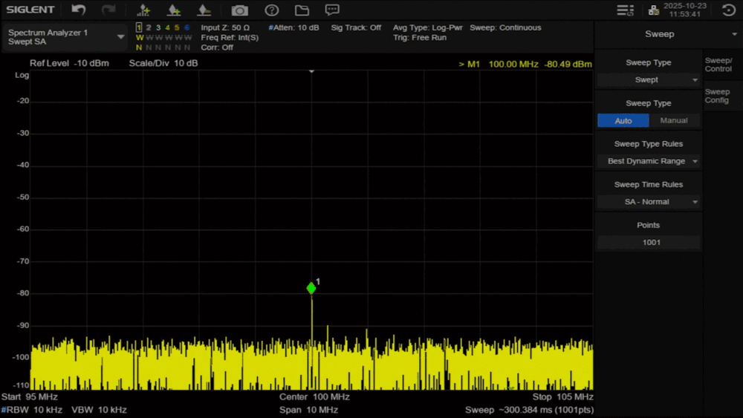Click the undo arrow icon
Screen dimensions: 743x418
pyautogui.click(x=79, y=10)
